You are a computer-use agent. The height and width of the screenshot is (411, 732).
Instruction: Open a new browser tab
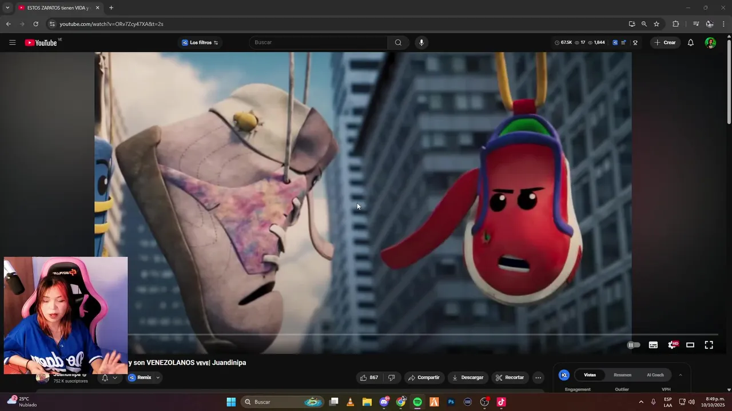[x=111, y=7]
